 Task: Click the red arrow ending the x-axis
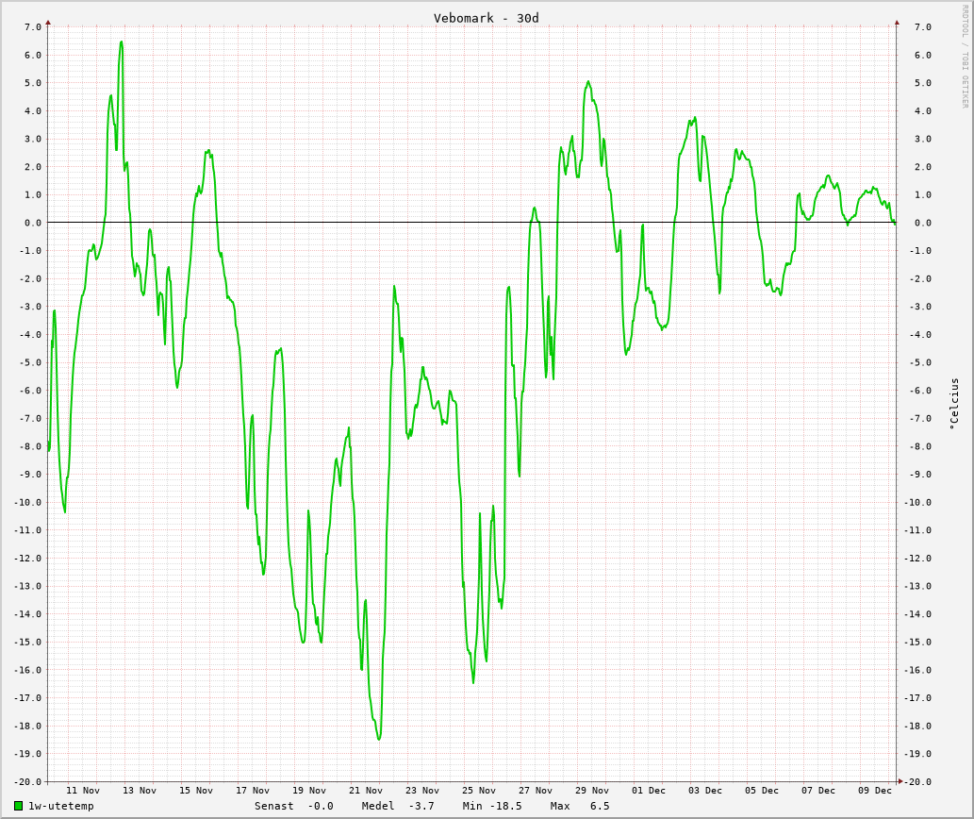(x=900, y=781)
